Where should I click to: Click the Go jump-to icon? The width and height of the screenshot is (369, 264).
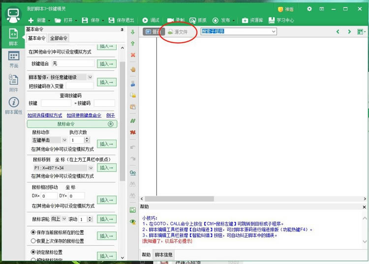click(133, 173)
